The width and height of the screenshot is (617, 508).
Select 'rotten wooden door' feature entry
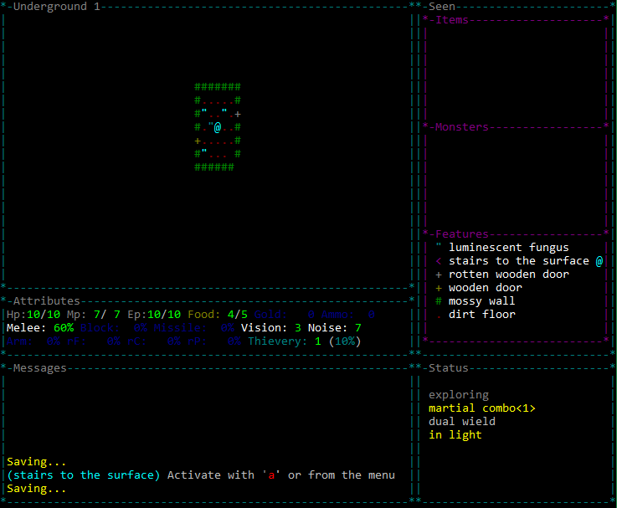[x=509, y=275]
